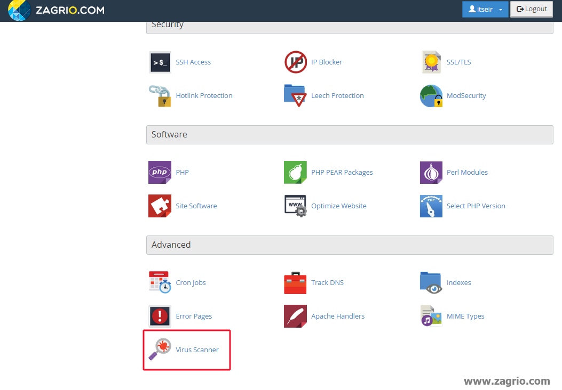Click the Logout button

point(532,9)
